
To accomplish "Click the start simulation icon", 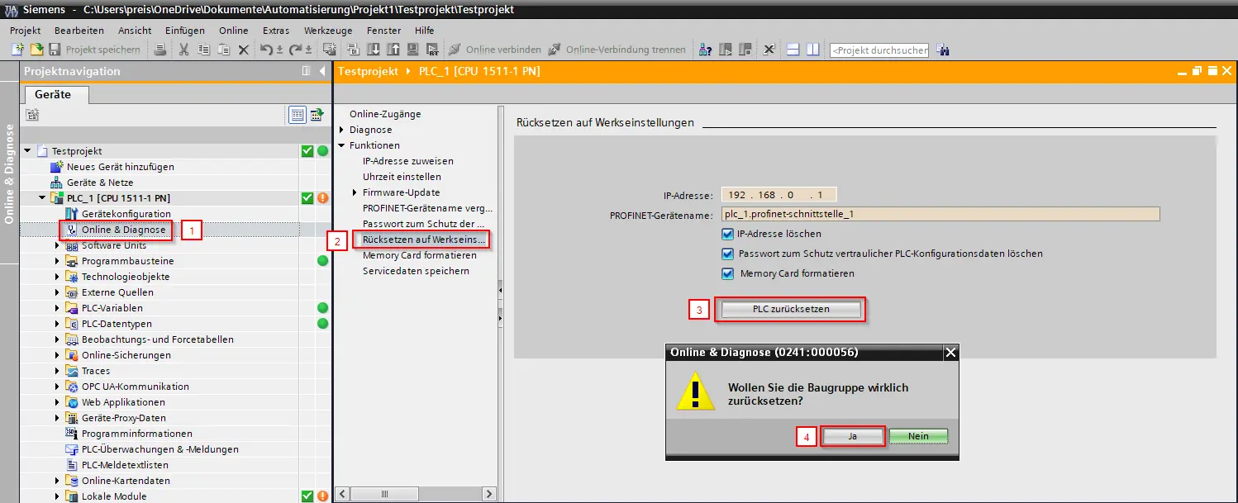I will tap(412, 50).
